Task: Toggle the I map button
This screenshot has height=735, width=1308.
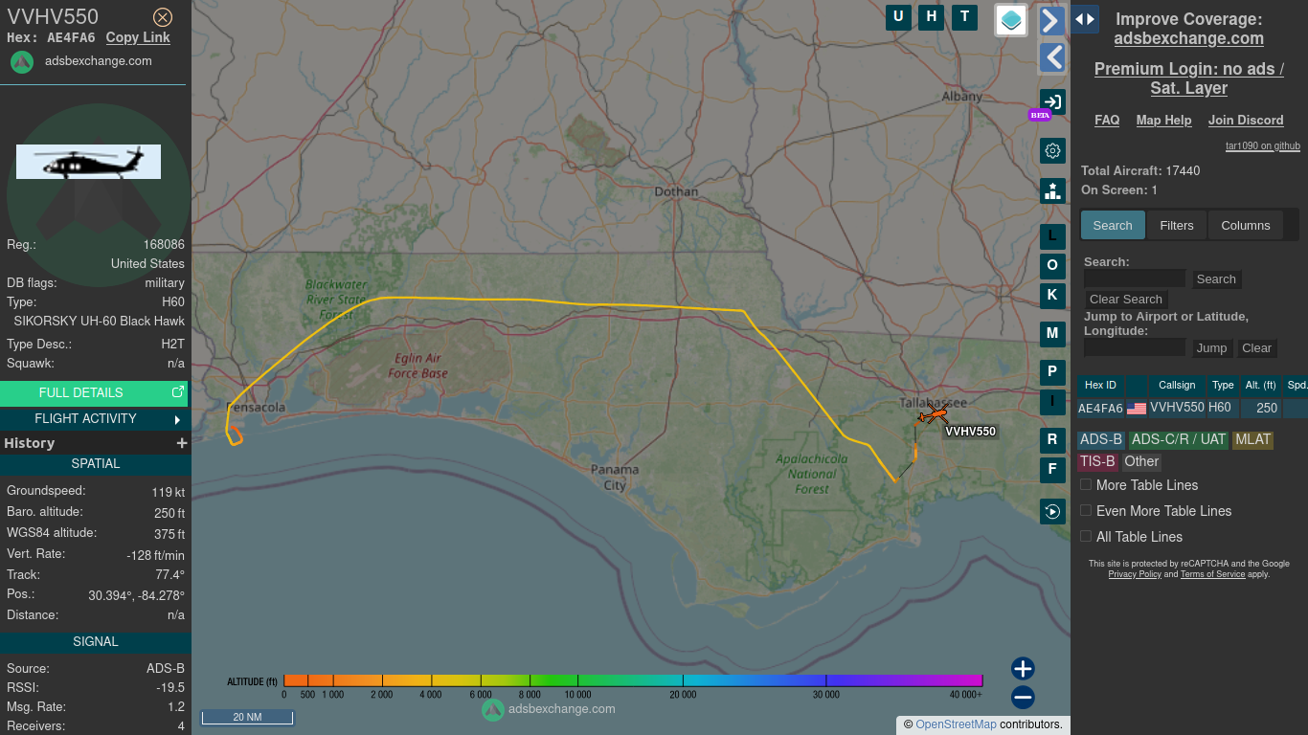Action: click(x=1052, y=402)
